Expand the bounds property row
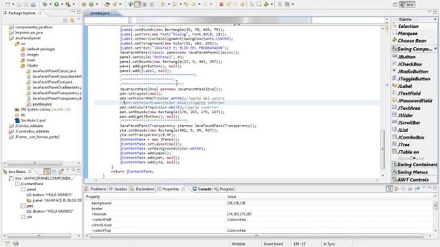Screen dimensions: 440x247 pyautogui.click(x=92, y=214)
